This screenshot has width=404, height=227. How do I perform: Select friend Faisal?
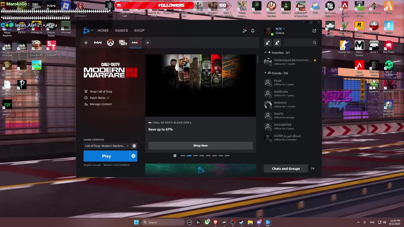(290, 83)
